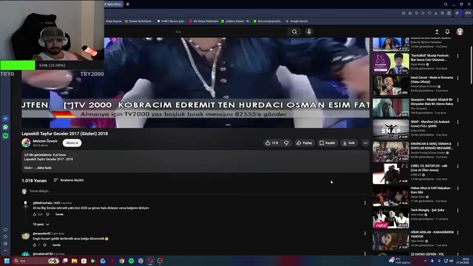The height and width of the screenshot is (266, 473).
Task: Open Isobkmz Stream bookmark
Action: pos(236,21)
